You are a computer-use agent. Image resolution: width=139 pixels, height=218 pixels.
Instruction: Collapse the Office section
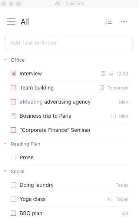[5, 60]
